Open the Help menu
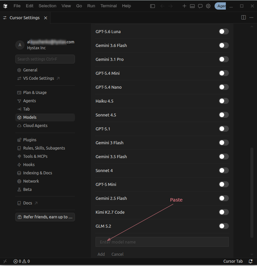 (126, 6)
